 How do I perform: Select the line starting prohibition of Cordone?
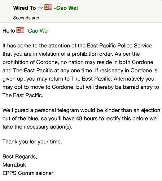tap(78, 62)
